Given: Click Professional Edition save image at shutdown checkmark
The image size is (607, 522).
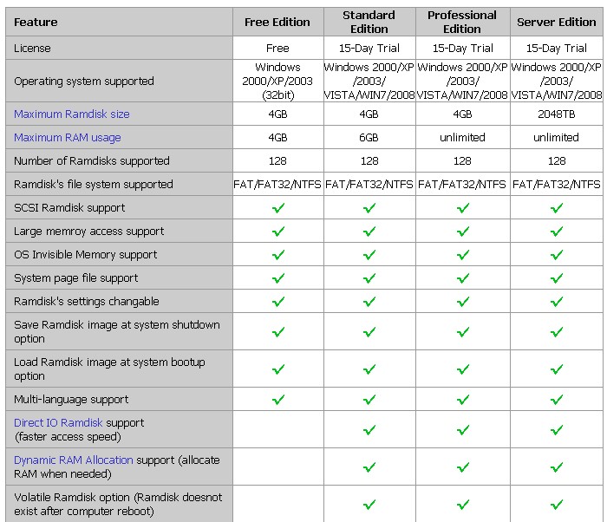Looking at the screenshot, I should (x=463, y=332).
